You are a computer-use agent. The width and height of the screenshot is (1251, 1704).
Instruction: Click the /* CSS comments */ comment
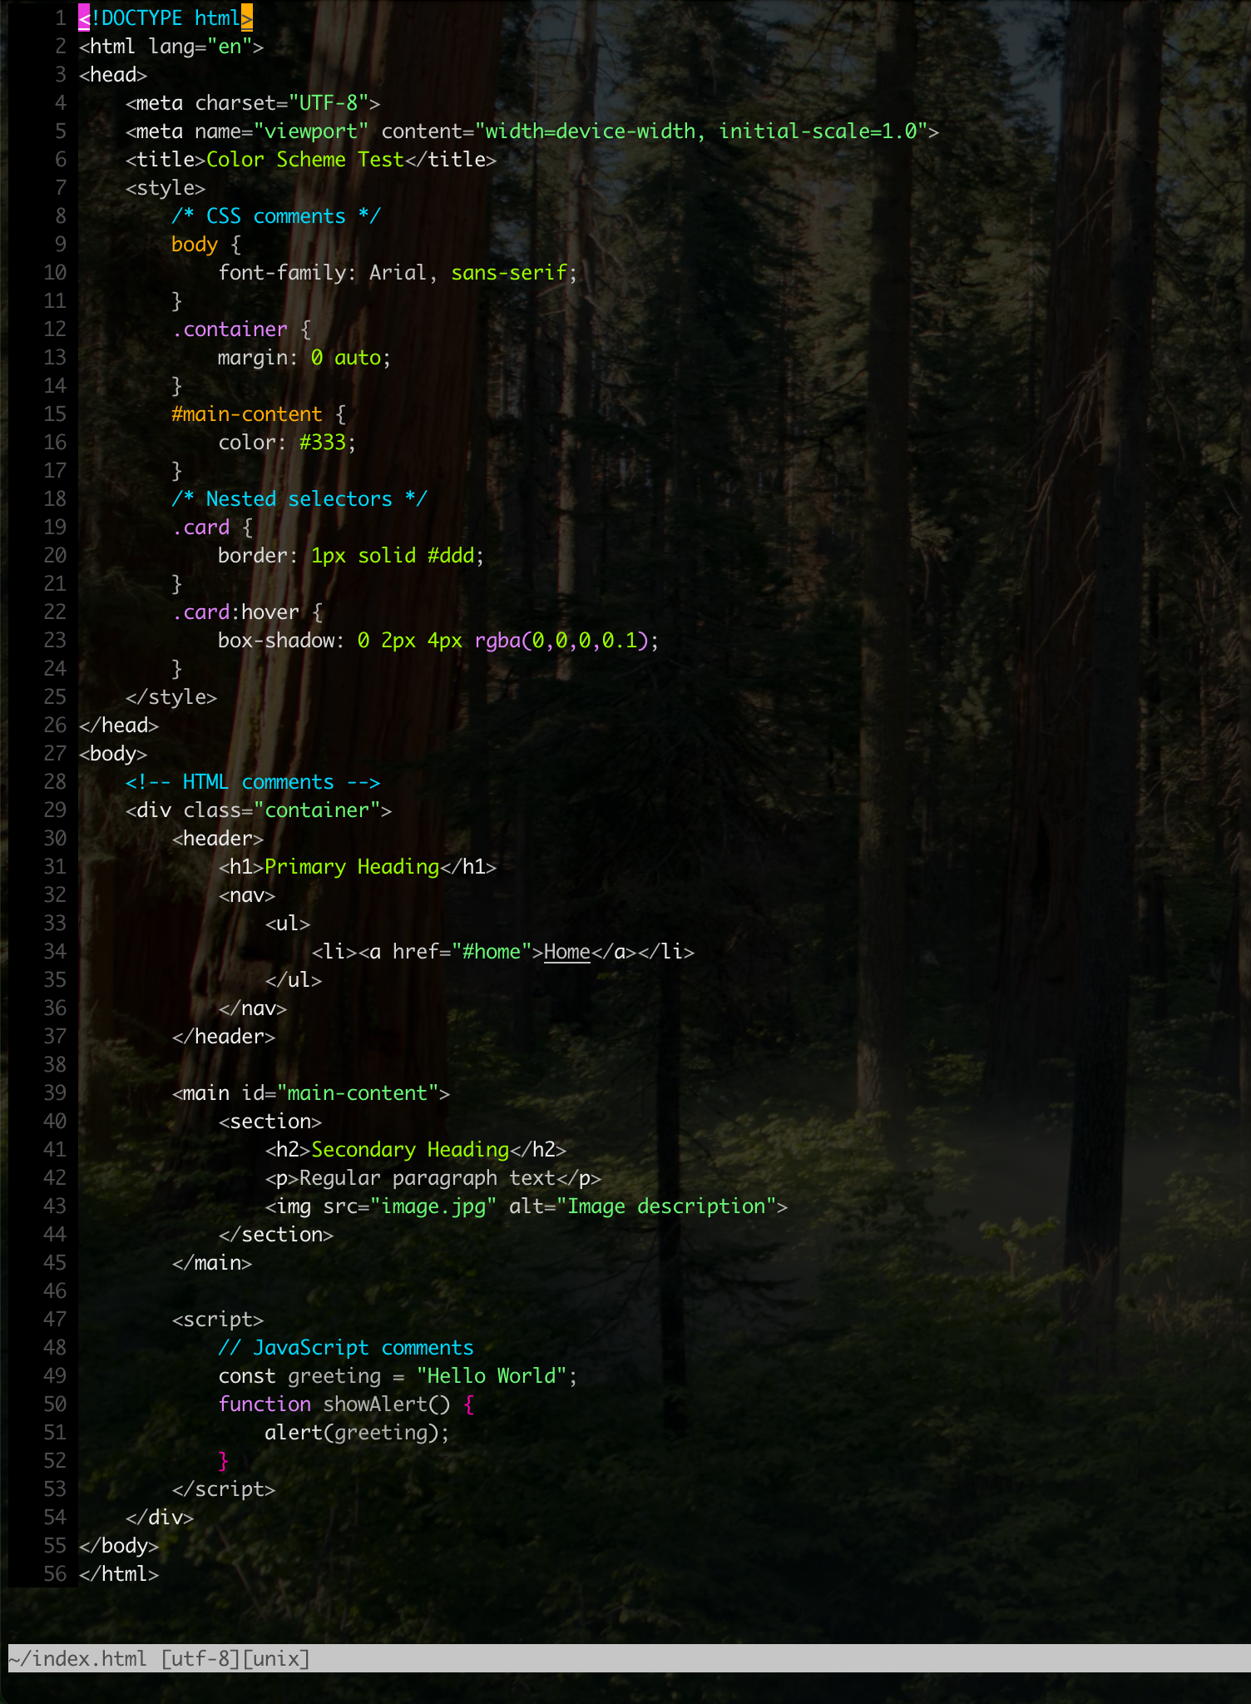pos(276,215)
